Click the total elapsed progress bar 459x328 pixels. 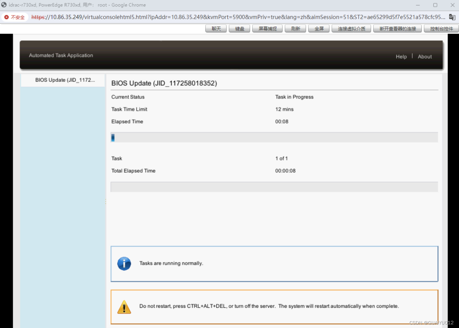pyautogui.click(x=274, y=187)
